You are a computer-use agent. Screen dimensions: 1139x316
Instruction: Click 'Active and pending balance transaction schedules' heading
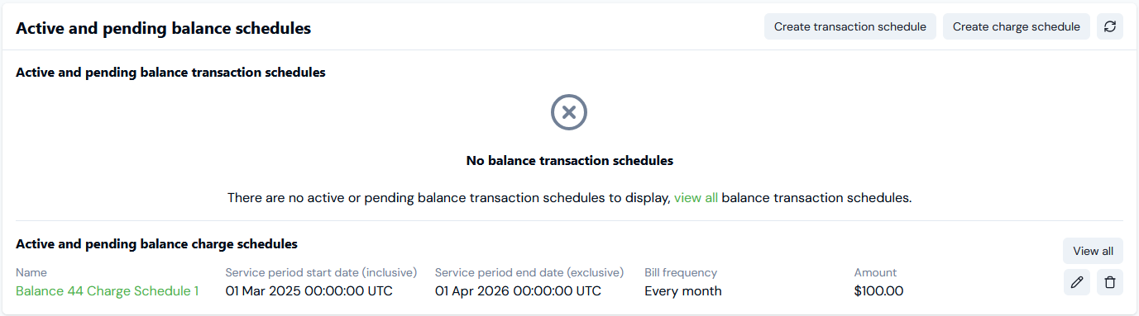(170, 73)
